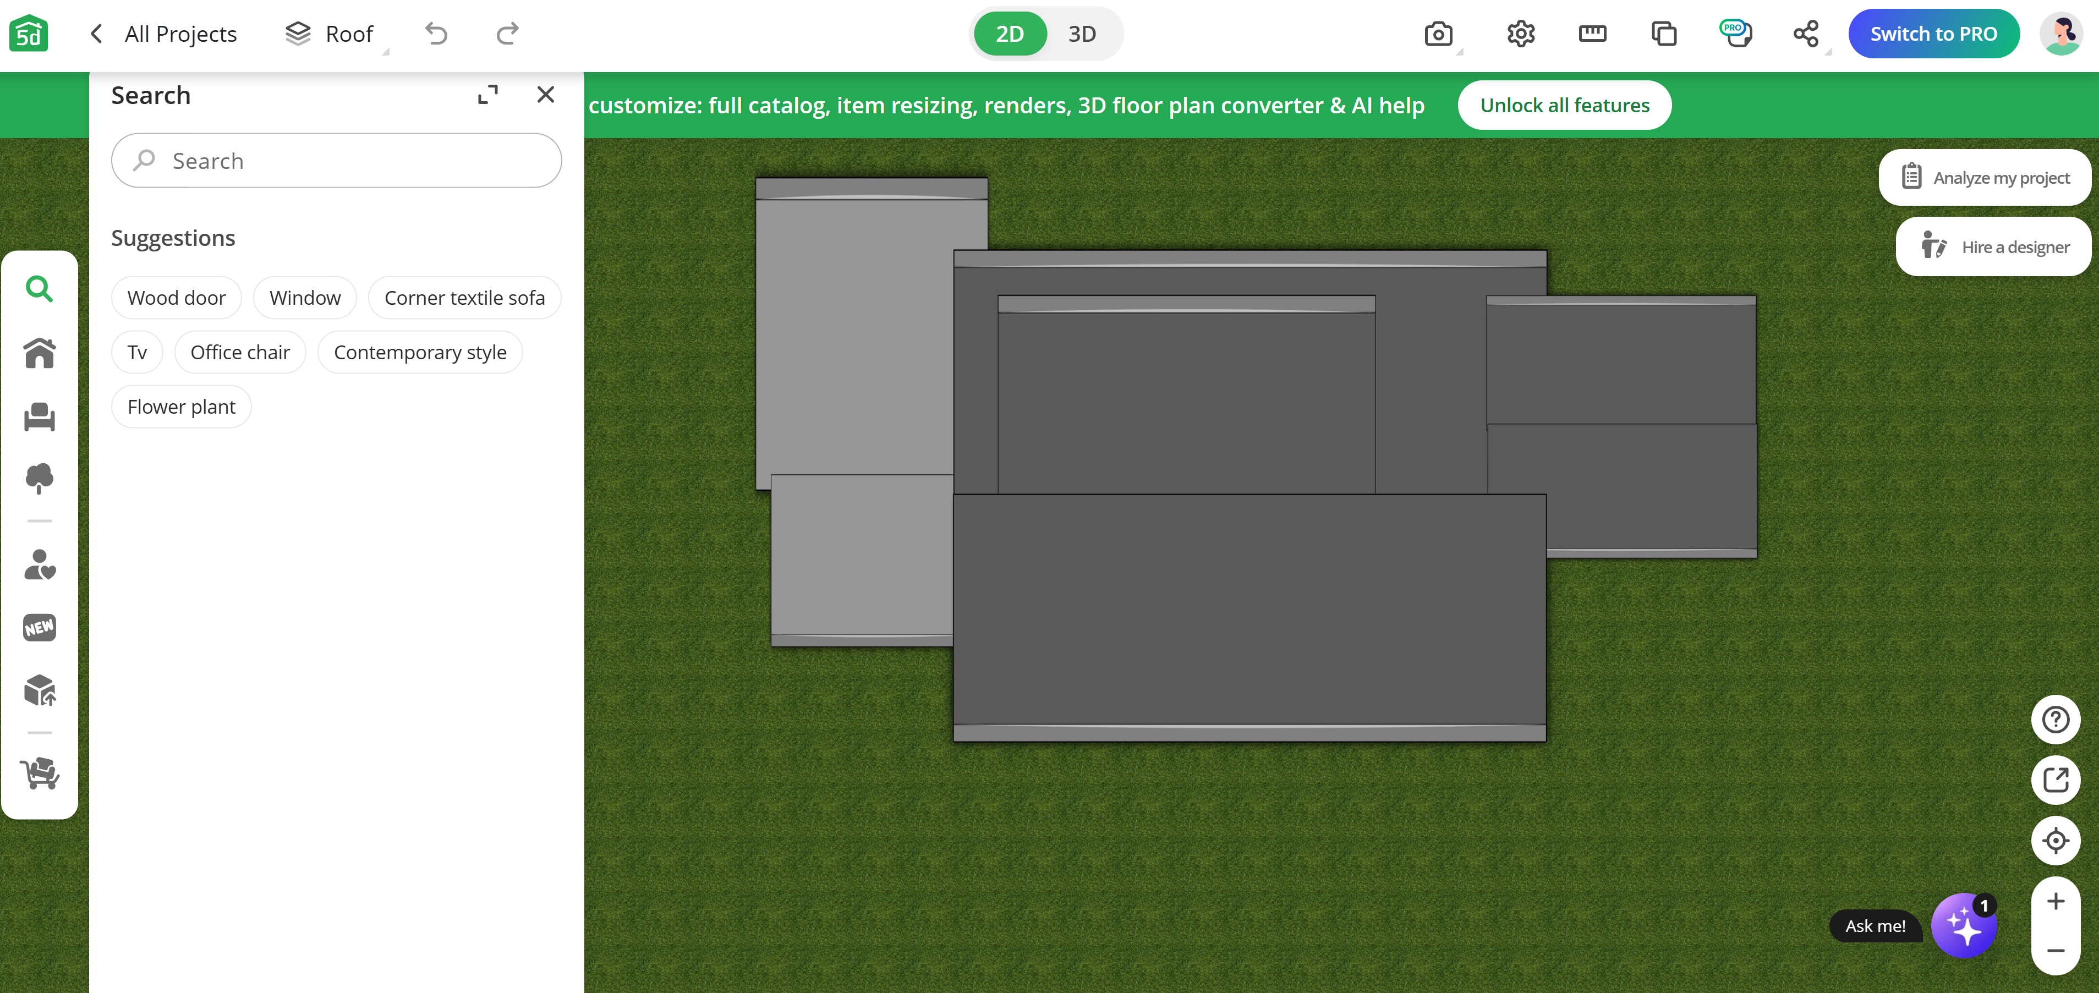Viewport: 2099px width, 993px height.
Task: Open project settings gear
Action: click(1521, 34)
